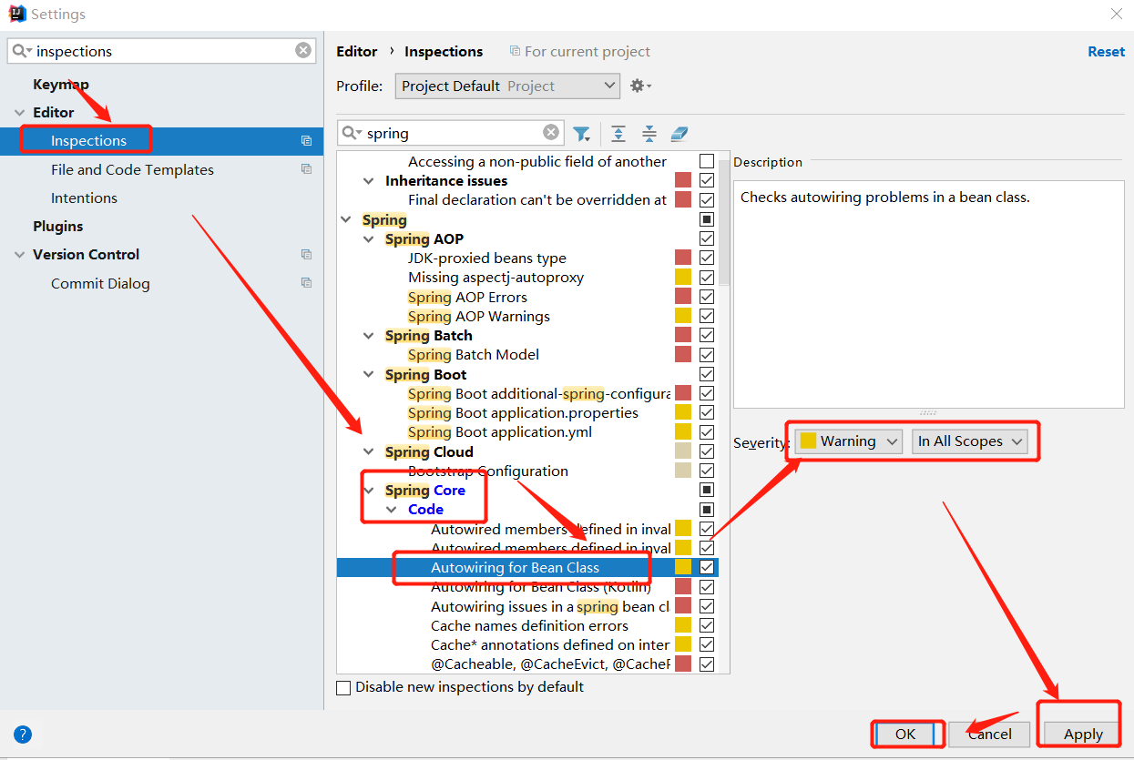Click the OK button
This screenshot has height=760, width=1134.
tap(905, 734)
